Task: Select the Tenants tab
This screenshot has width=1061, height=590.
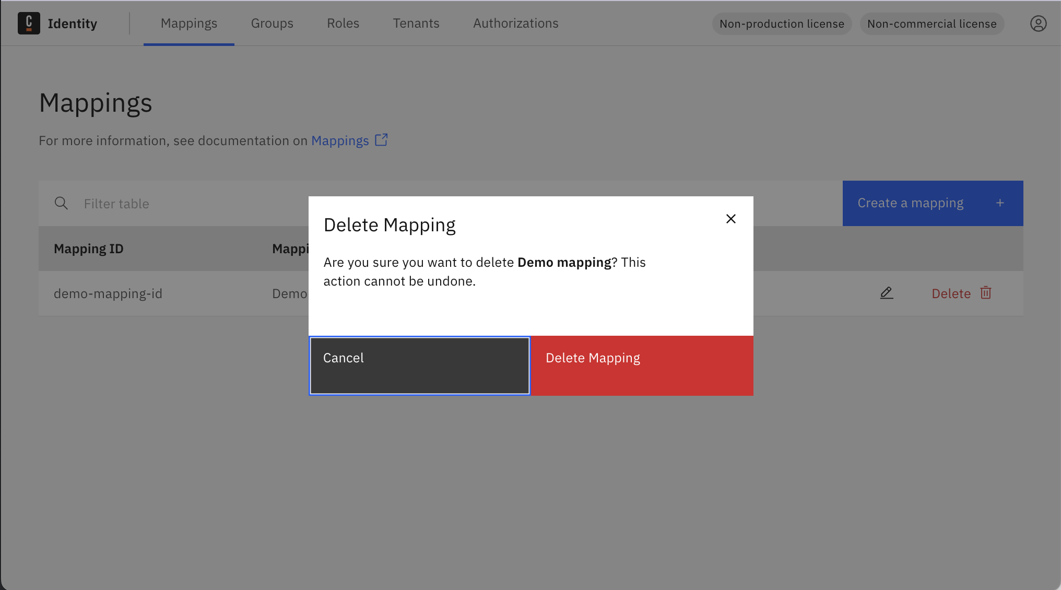Action: 416,23
